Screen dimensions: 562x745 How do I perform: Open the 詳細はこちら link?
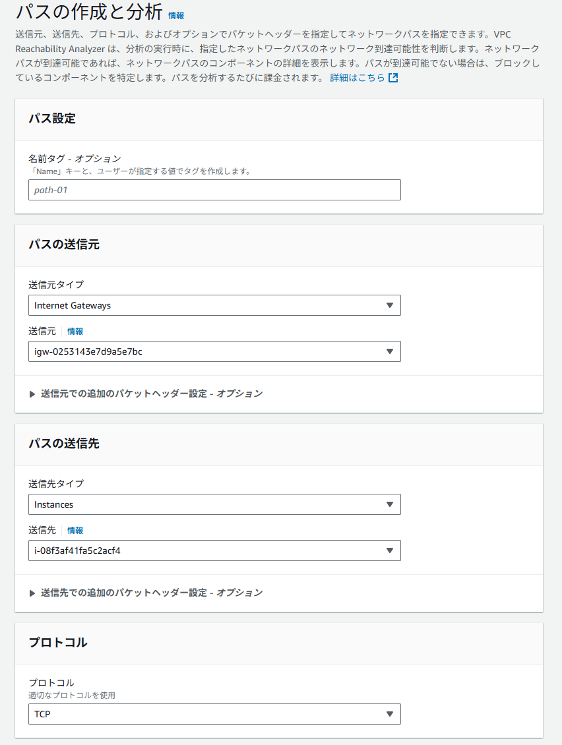358,78
